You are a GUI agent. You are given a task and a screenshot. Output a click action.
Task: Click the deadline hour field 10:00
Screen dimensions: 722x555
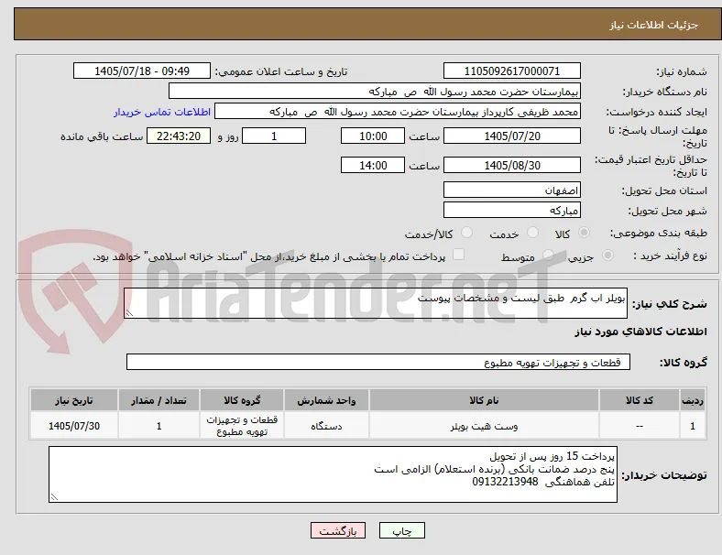pos(373,136)
